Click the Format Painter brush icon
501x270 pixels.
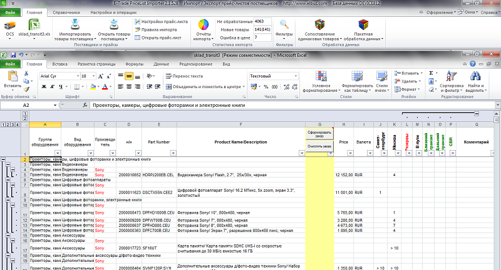point(26,89)
